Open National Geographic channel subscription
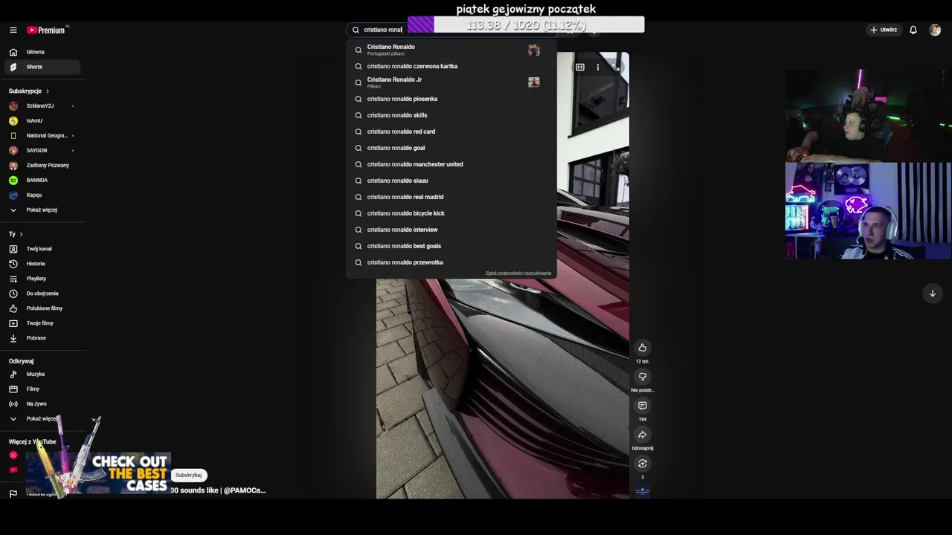Screen dimensions: 952x535 [42, 135]
